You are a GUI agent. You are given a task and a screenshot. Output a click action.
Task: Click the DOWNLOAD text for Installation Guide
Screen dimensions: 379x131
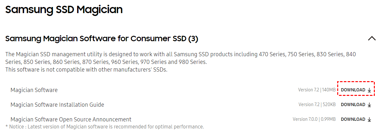click(x=353, y=105)
